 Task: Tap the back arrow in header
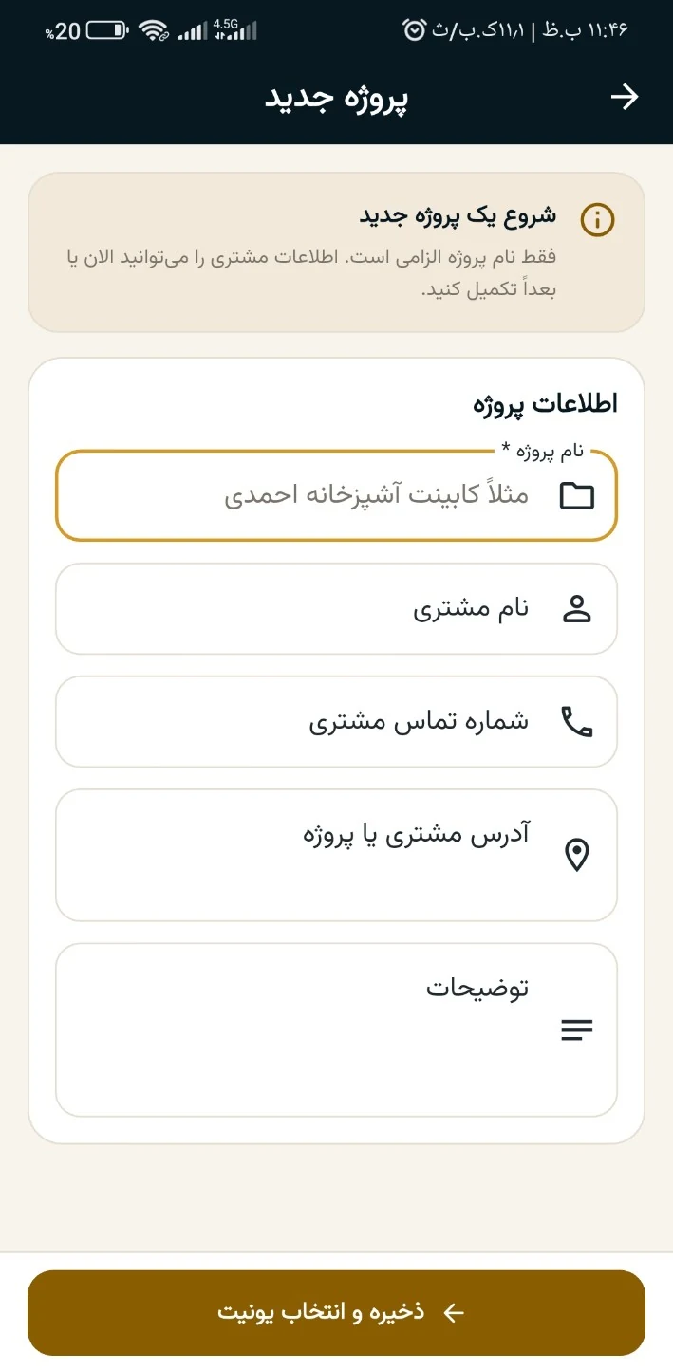[624, 97]
